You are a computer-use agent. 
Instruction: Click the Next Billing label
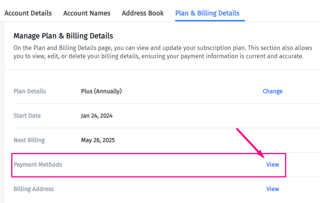[x=29, y=140]
